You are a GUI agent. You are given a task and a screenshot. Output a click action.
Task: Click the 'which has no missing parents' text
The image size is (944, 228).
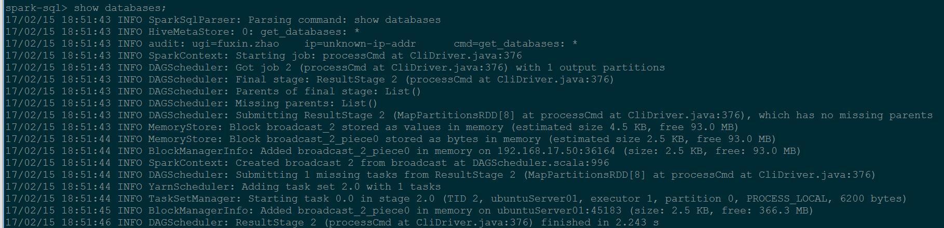tap(845, 115)
